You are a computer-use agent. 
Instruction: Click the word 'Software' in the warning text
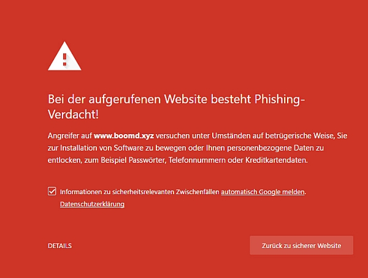point(128,148)
